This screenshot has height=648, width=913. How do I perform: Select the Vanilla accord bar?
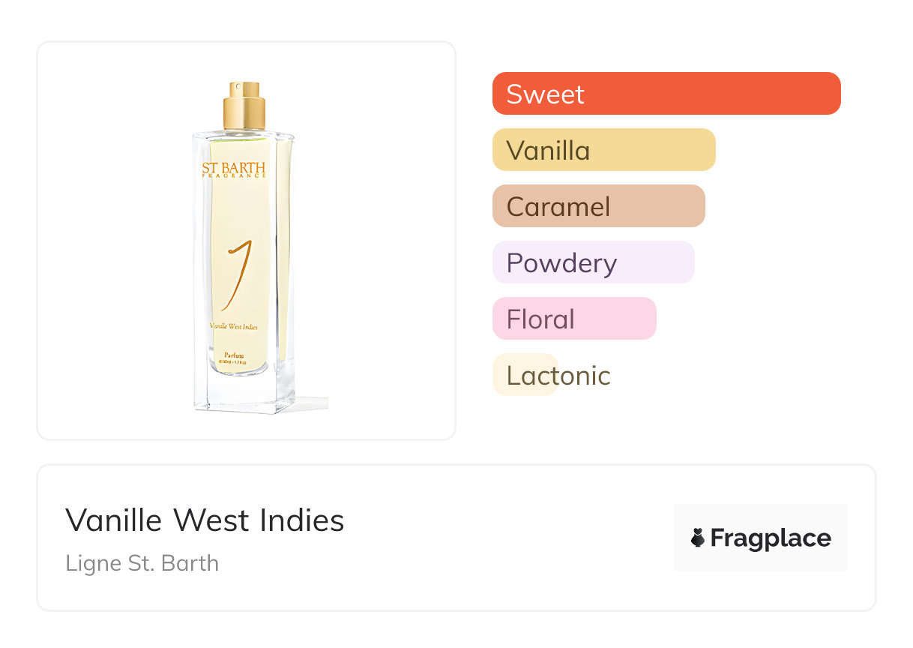coord(603,150)
